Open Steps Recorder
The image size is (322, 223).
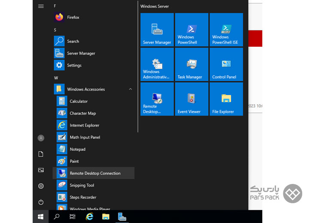coord(94,197)
